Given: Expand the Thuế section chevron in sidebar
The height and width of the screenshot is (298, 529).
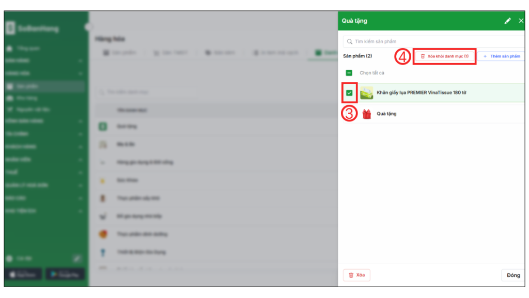Looking at the screenshot, I should (80, 173).
